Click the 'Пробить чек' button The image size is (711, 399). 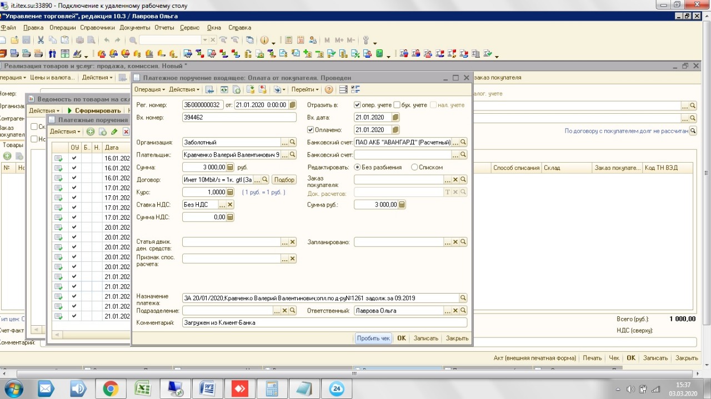(373, 338)
